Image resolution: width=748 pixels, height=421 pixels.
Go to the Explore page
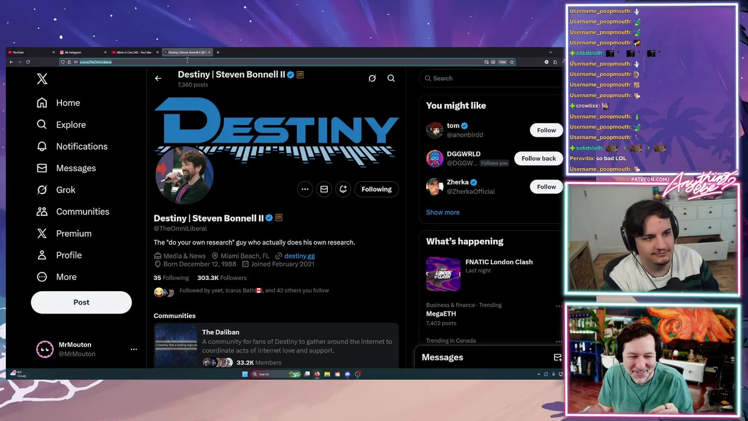click(61, 125)
